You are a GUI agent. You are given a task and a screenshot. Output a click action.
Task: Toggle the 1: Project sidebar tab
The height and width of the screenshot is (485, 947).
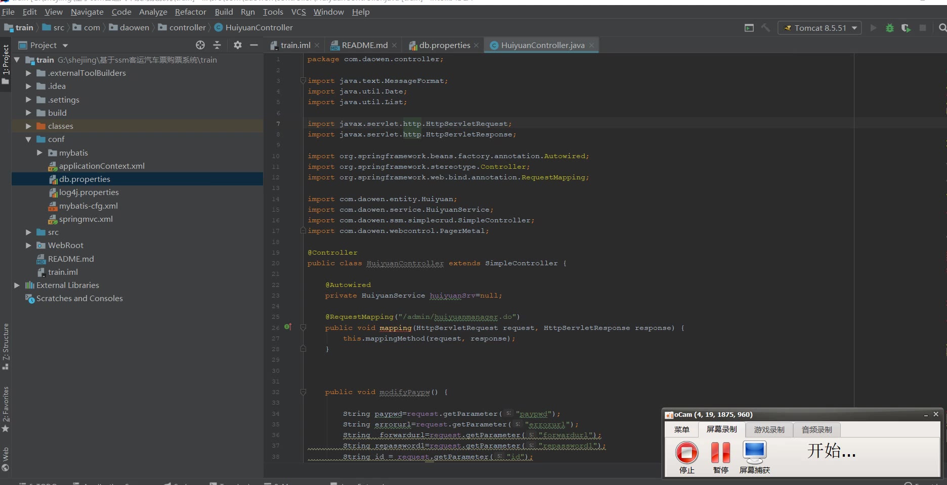point(6,63)
